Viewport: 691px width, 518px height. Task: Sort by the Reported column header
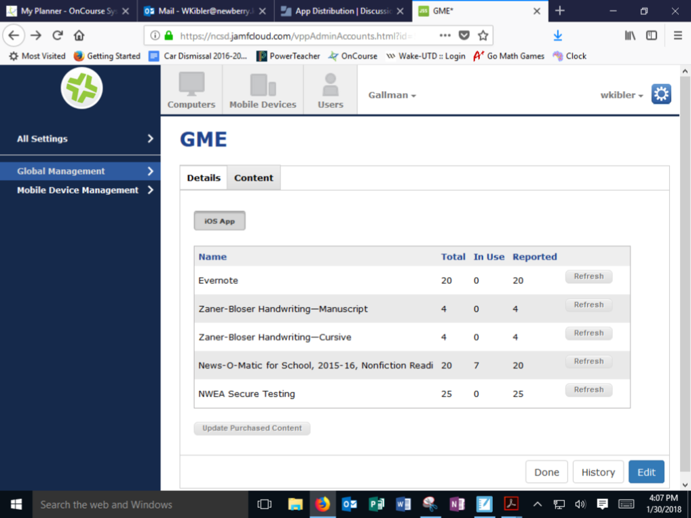[x=535, y=257]
